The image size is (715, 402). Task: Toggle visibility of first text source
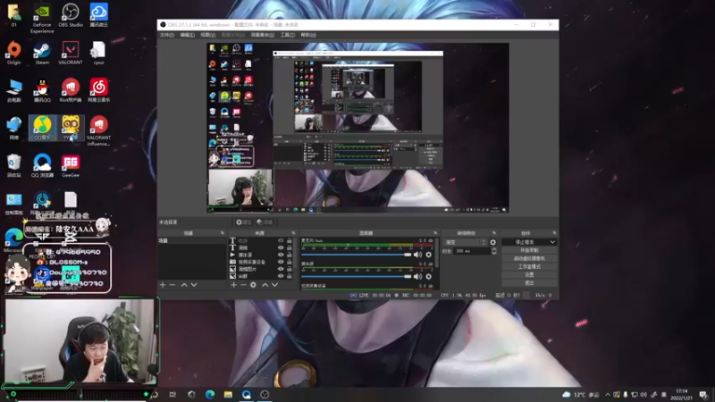coord(281,240)
